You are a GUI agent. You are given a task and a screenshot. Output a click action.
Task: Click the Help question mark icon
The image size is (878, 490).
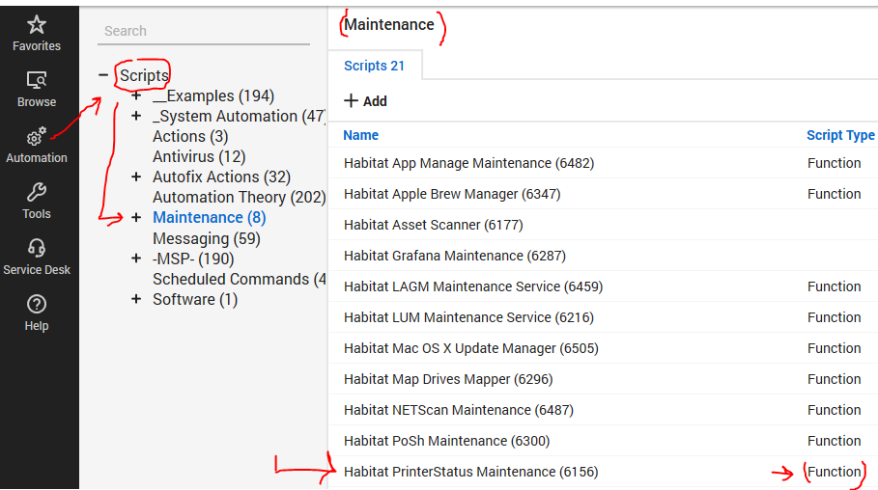pos(37,305)
